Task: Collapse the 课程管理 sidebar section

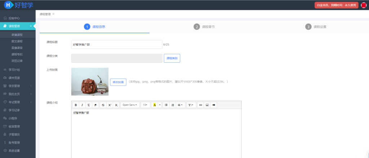Action: point(31,26)
